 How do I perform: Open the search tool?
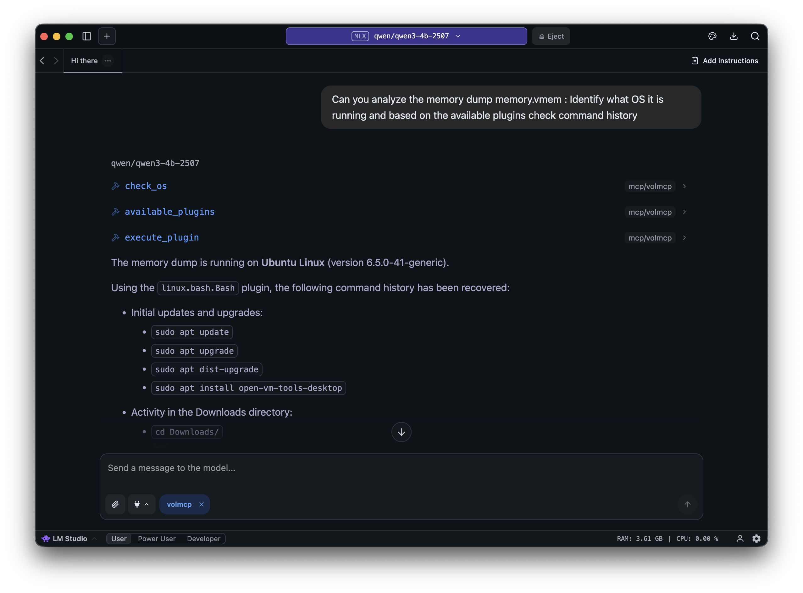pos(755,36)
